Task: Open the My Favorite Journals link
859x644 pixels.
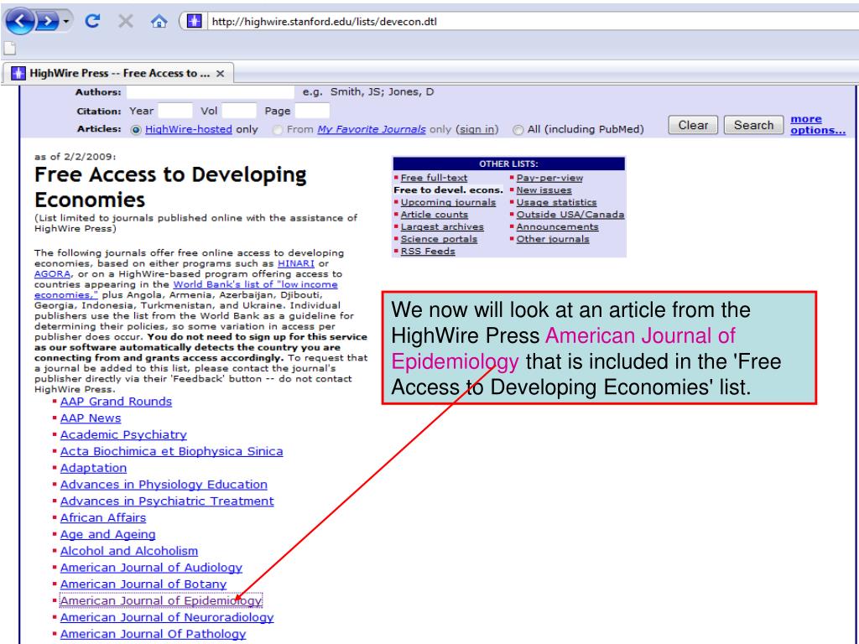Action: (372, 129)
